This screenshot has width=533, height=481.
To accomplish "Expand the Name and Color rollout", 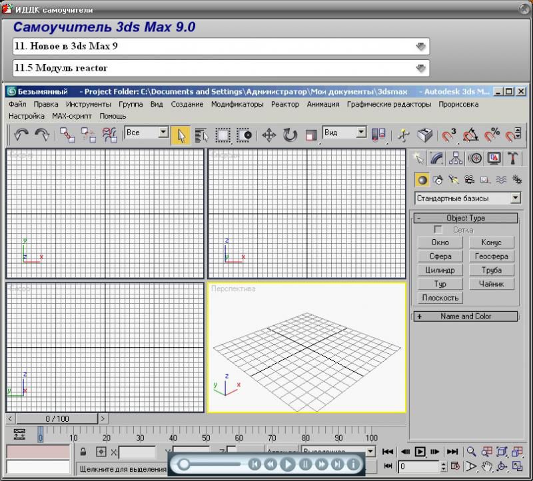I will (466, 316).
